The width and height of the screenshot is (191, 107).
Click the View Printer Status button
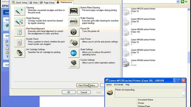[x=87, y=85]
